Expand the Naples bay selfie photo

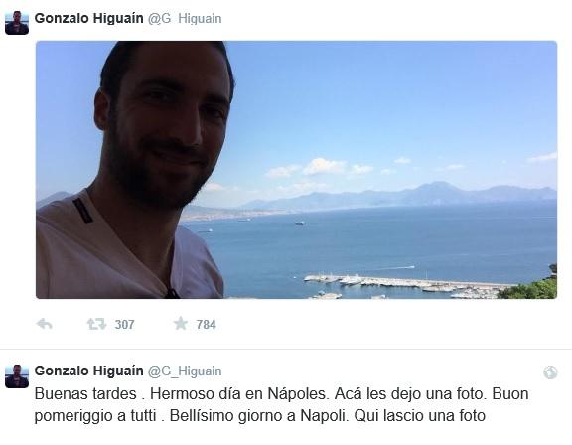pos(296,170)
